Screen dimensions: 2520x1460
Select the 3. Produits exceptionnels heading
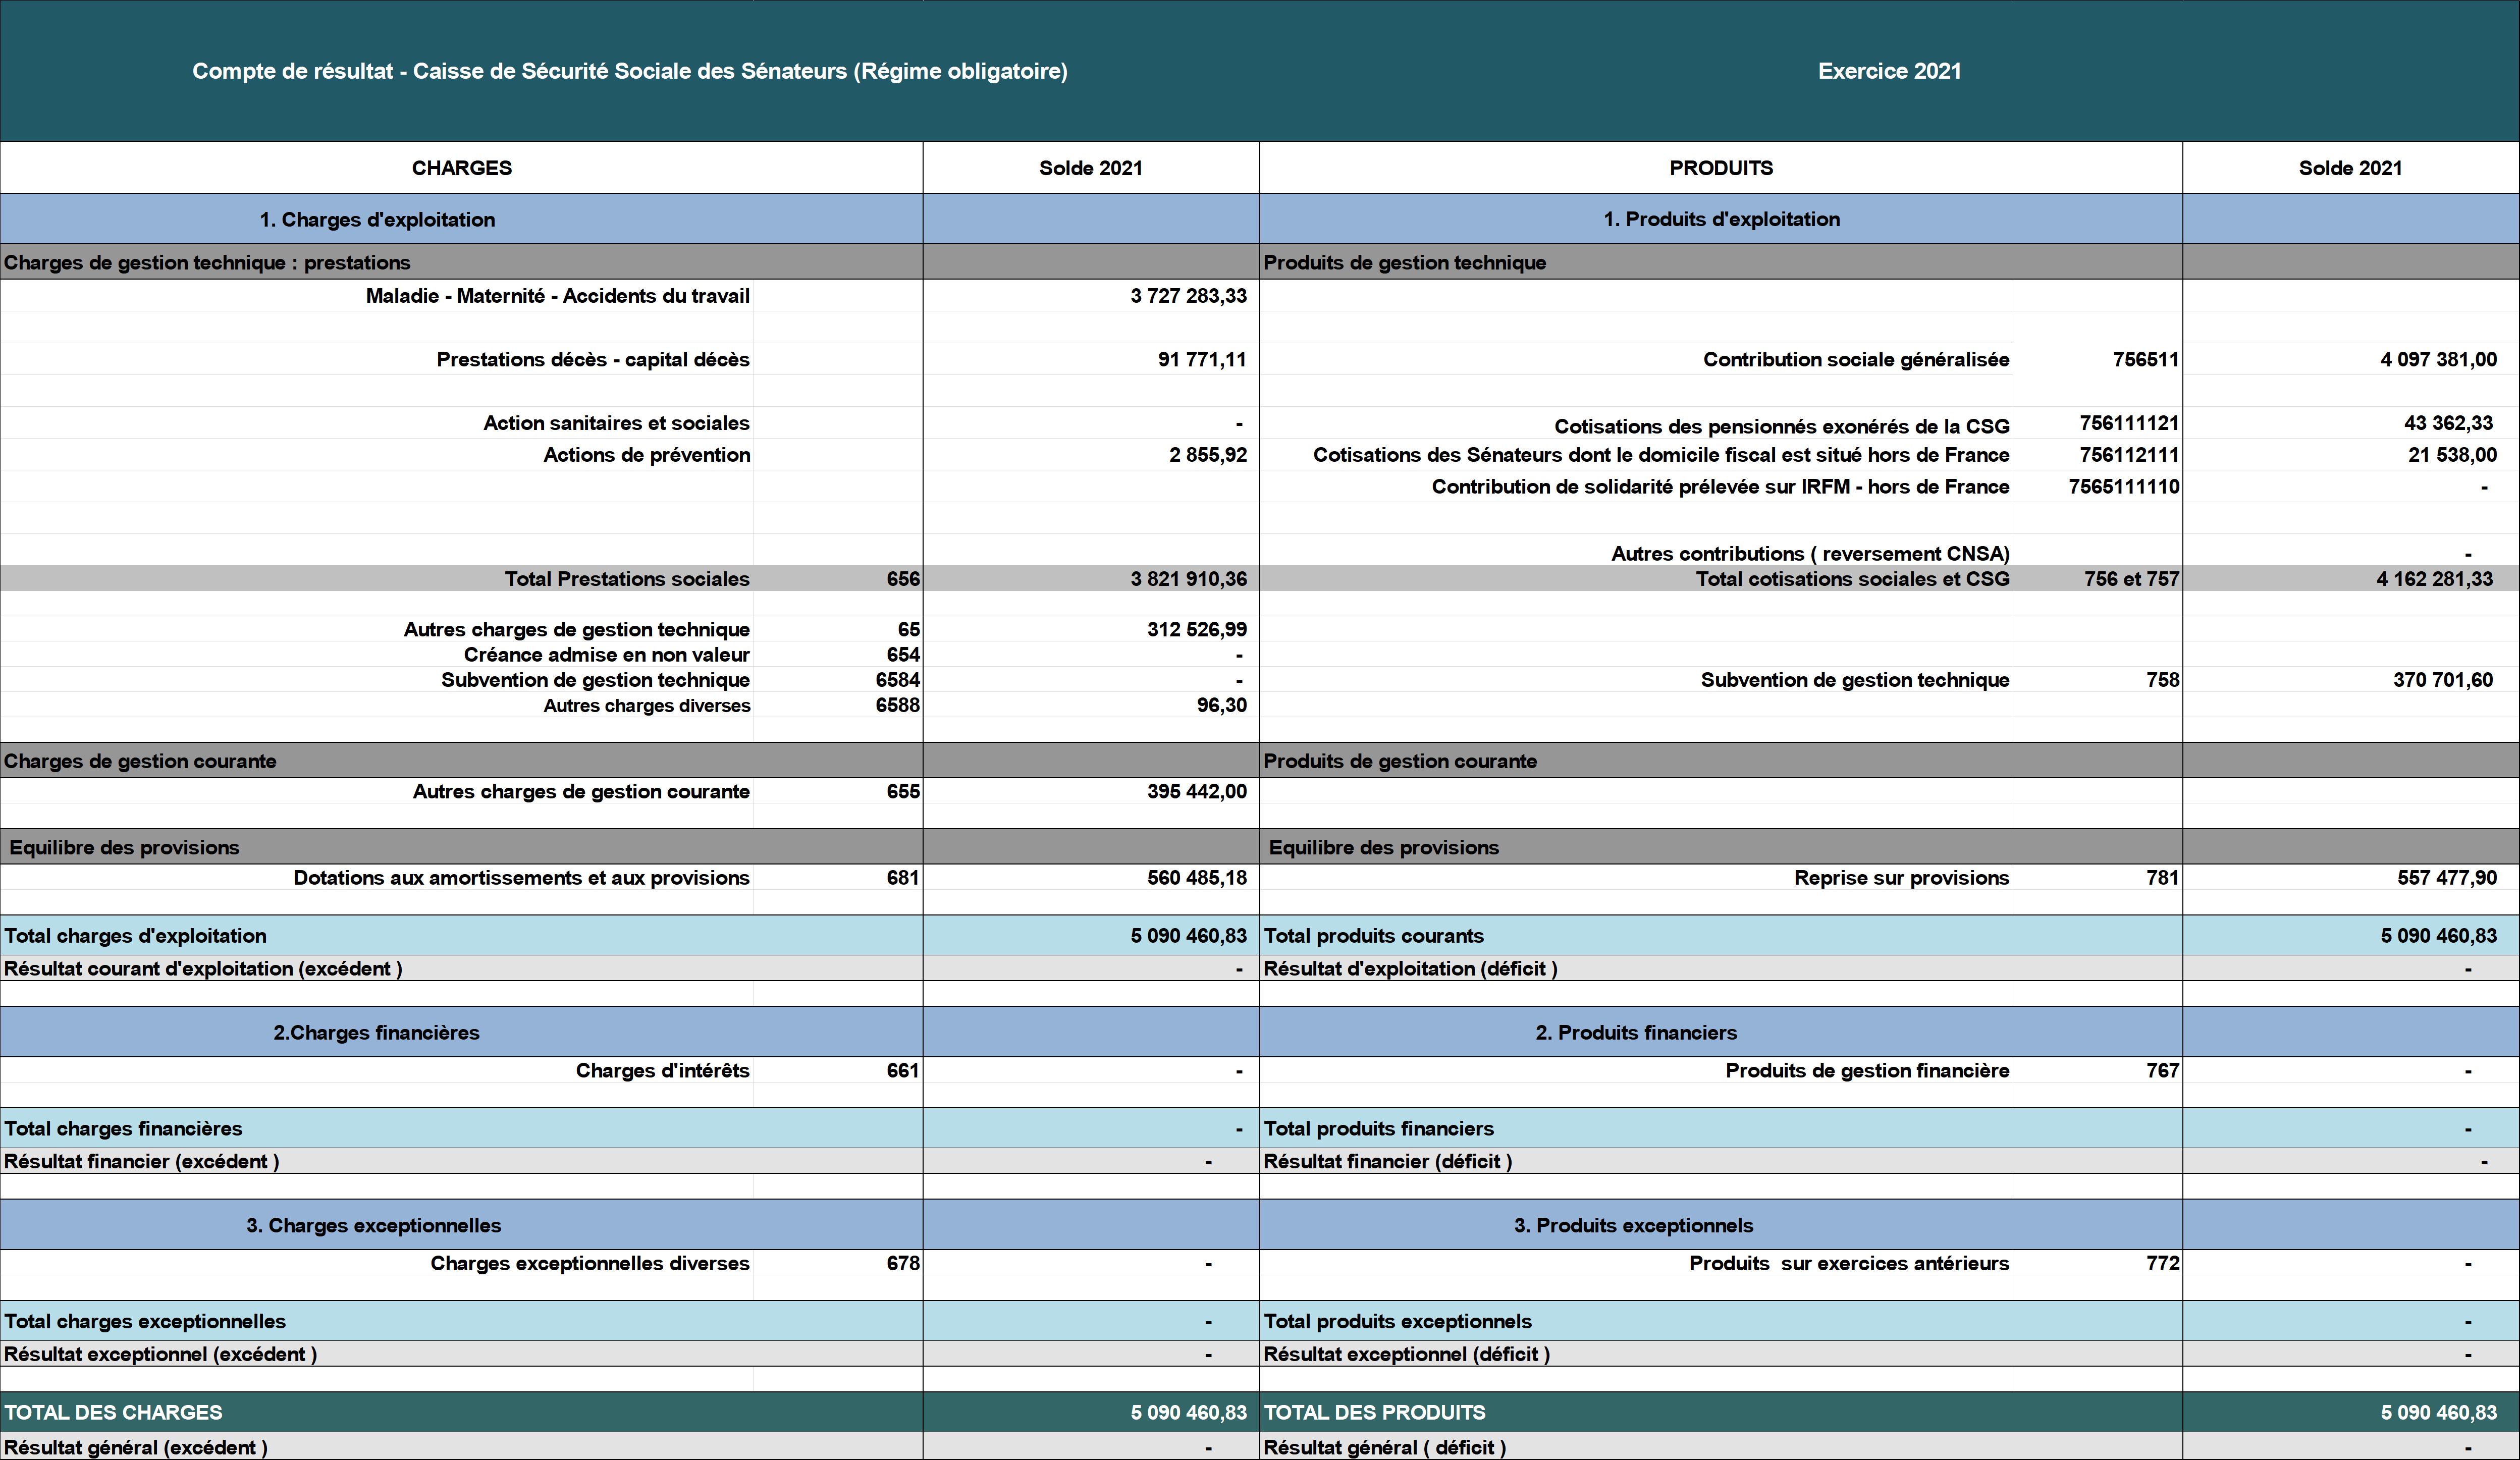(1632, 1226)
